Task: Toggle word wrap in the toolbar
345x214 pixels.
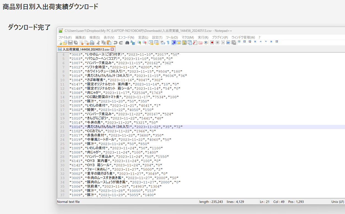Action: (163, 43)
